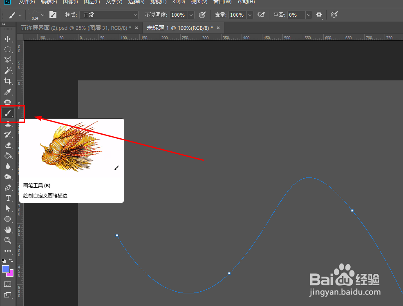Select the Pen tool
The height and width of the screenshot is (306, 403).
pyautogui.click(x=8, y=188)
